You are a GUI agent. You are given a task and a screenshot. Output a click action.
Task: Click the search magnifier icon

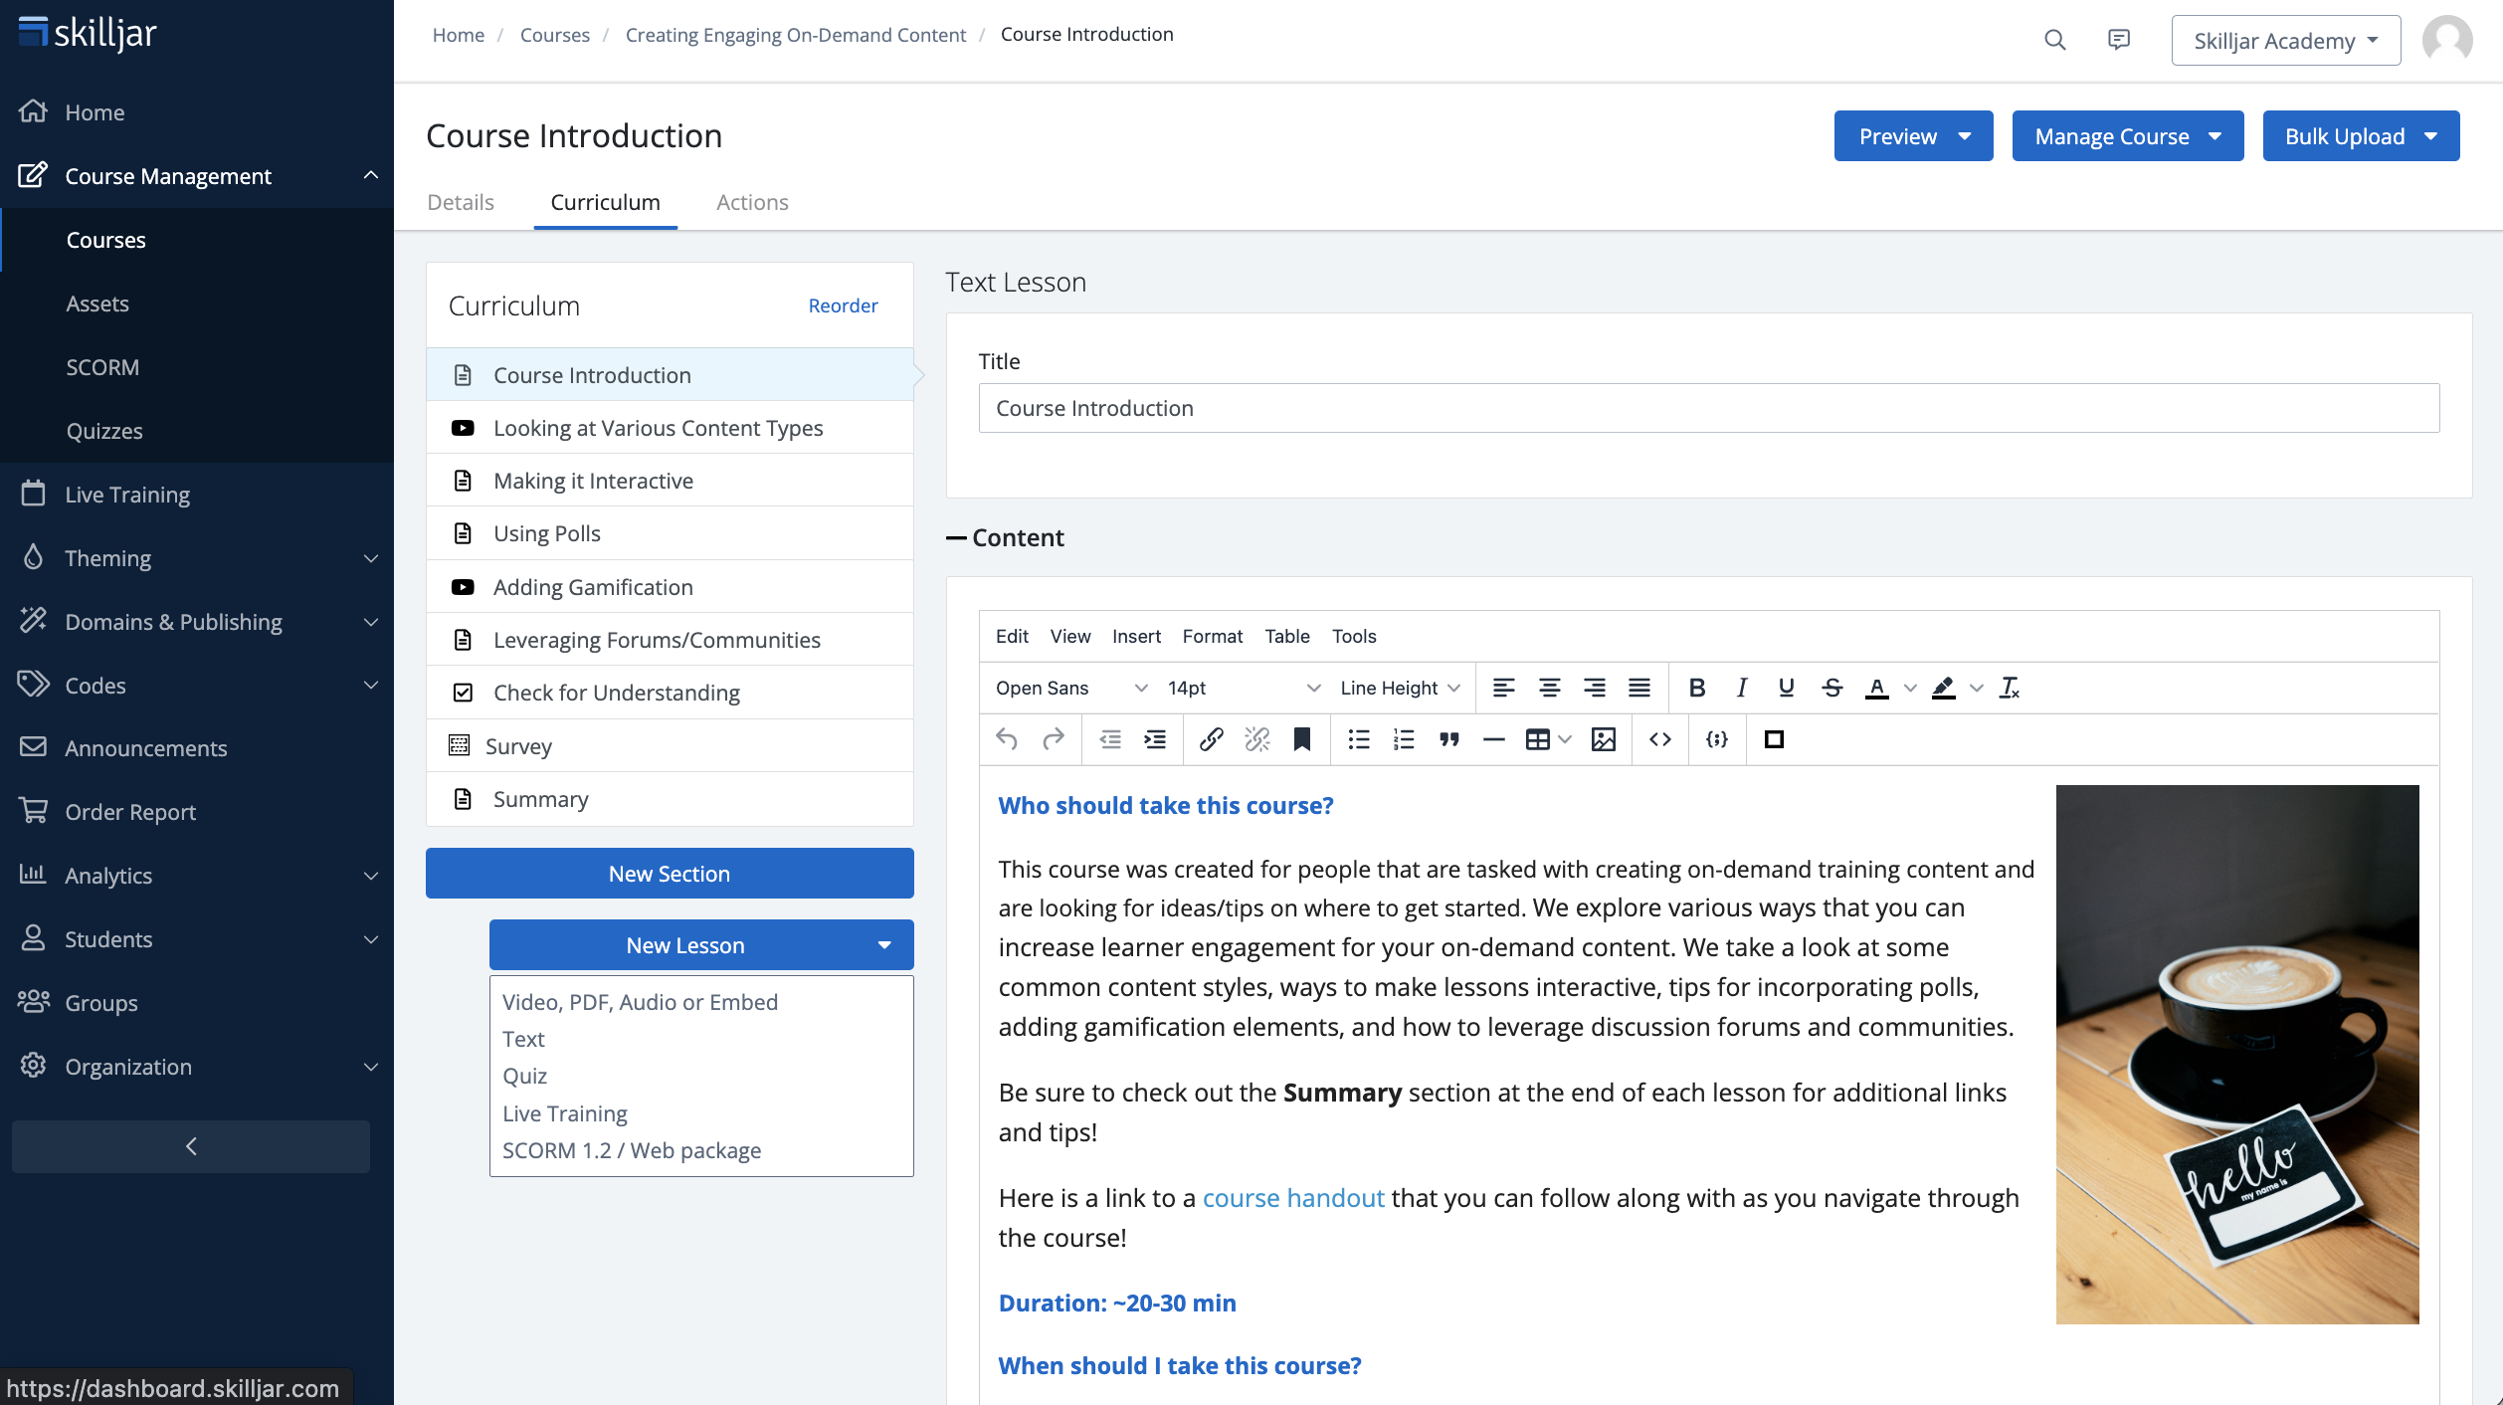[x=2054, y=40]
